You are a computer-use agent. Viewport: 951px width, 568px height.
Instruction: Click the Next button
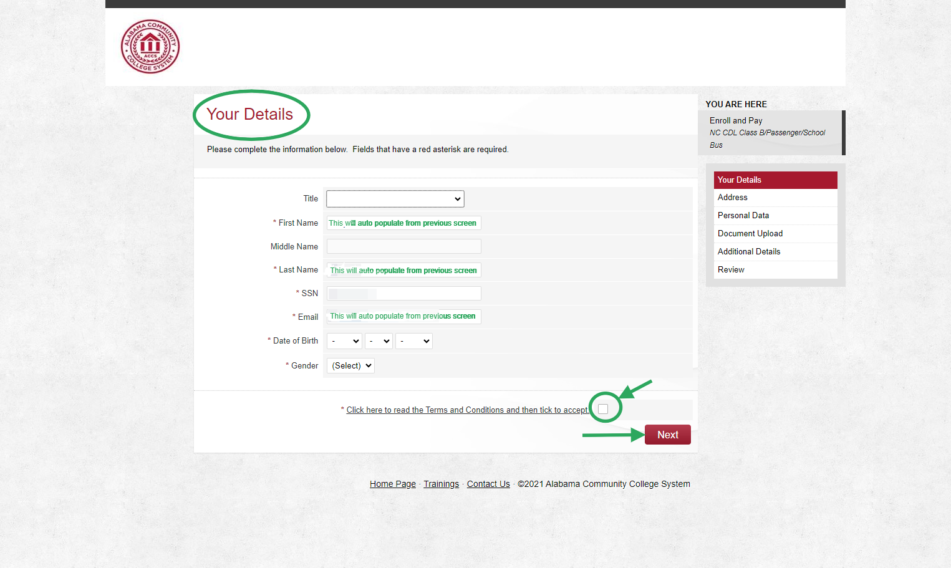coord(667,435)
